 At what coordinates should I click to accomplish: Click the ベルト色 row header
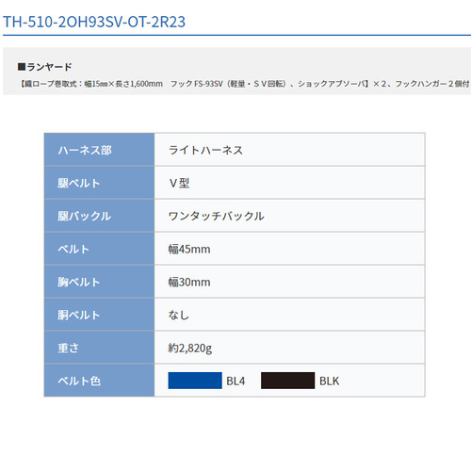point(99,381)
